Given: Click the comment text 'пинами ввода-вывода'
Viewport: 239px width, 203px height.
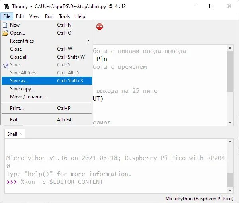Looking at the screenshot, I should (152, 51).
